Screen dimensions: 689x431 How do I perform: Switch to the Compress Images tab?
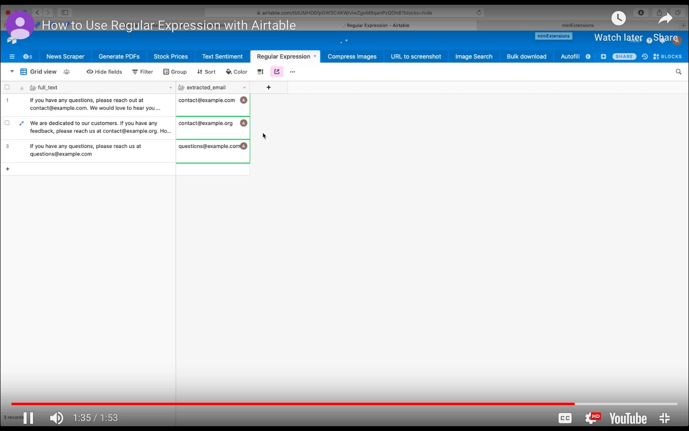[352, 57]
